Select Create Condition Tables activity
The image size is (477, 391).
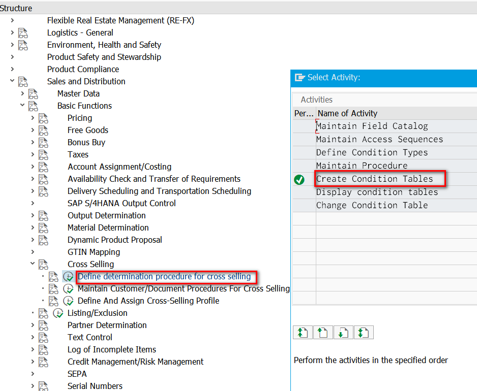[x=374, y=179]
